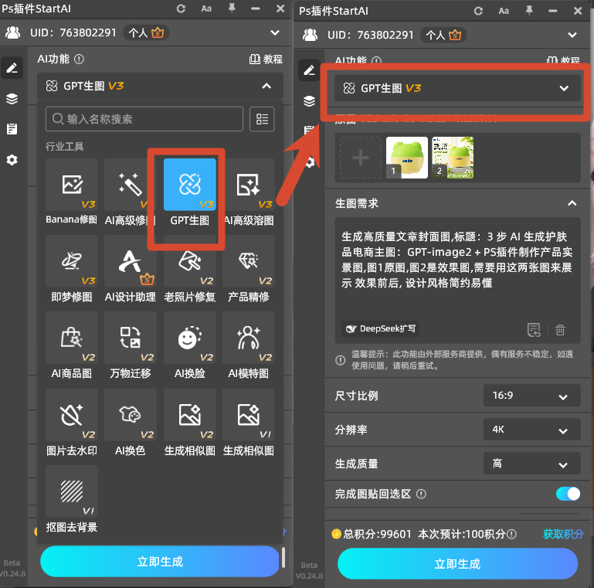Open layers icon in right panel sidebar

click(x=309, y=100)
